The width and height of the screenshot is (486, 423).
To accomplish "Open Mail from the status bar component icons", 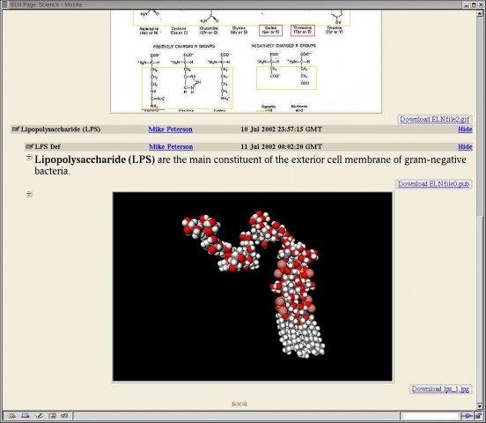I will pos(26,415).
